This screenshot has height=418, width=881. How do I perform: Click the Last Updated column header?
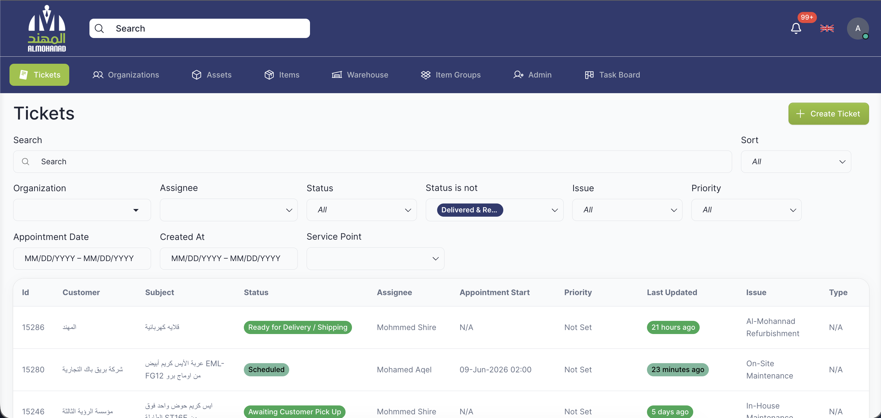(672, 292)
